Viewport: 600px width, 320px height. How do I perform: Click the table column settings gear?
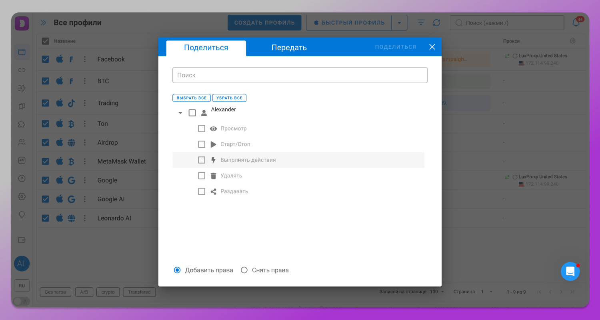(x=572, y=41)
